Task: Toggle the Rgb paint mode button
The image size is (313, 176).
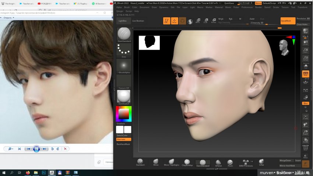Action: click(231, 19)
